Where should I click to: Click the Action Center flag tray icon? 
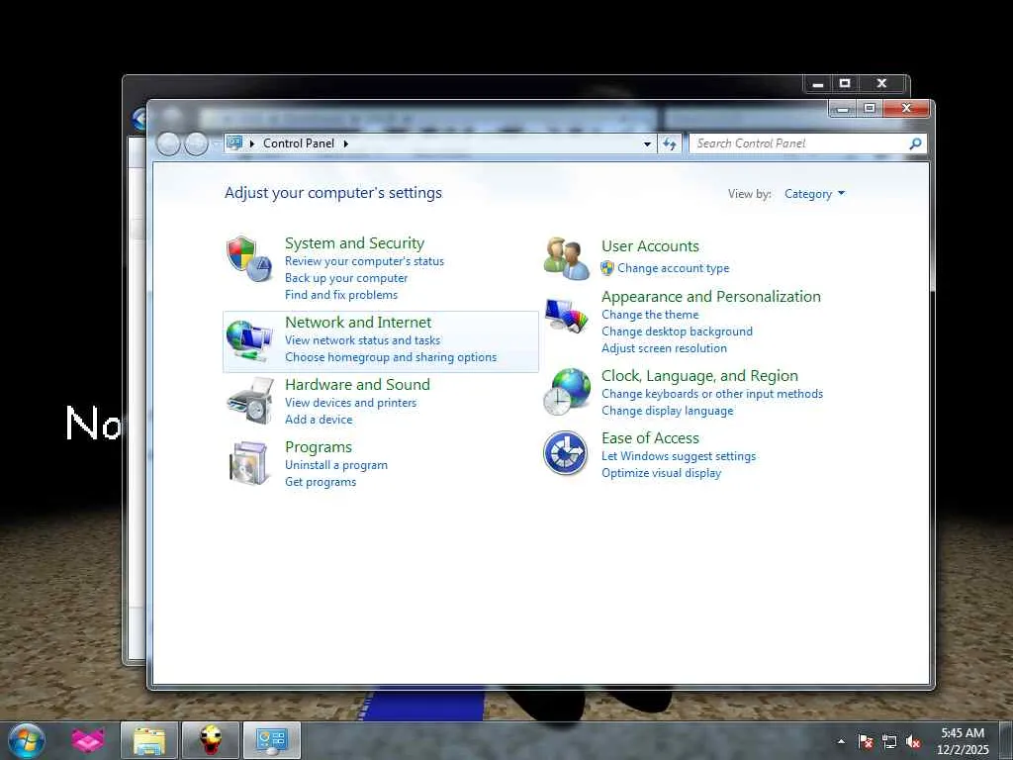866,741
